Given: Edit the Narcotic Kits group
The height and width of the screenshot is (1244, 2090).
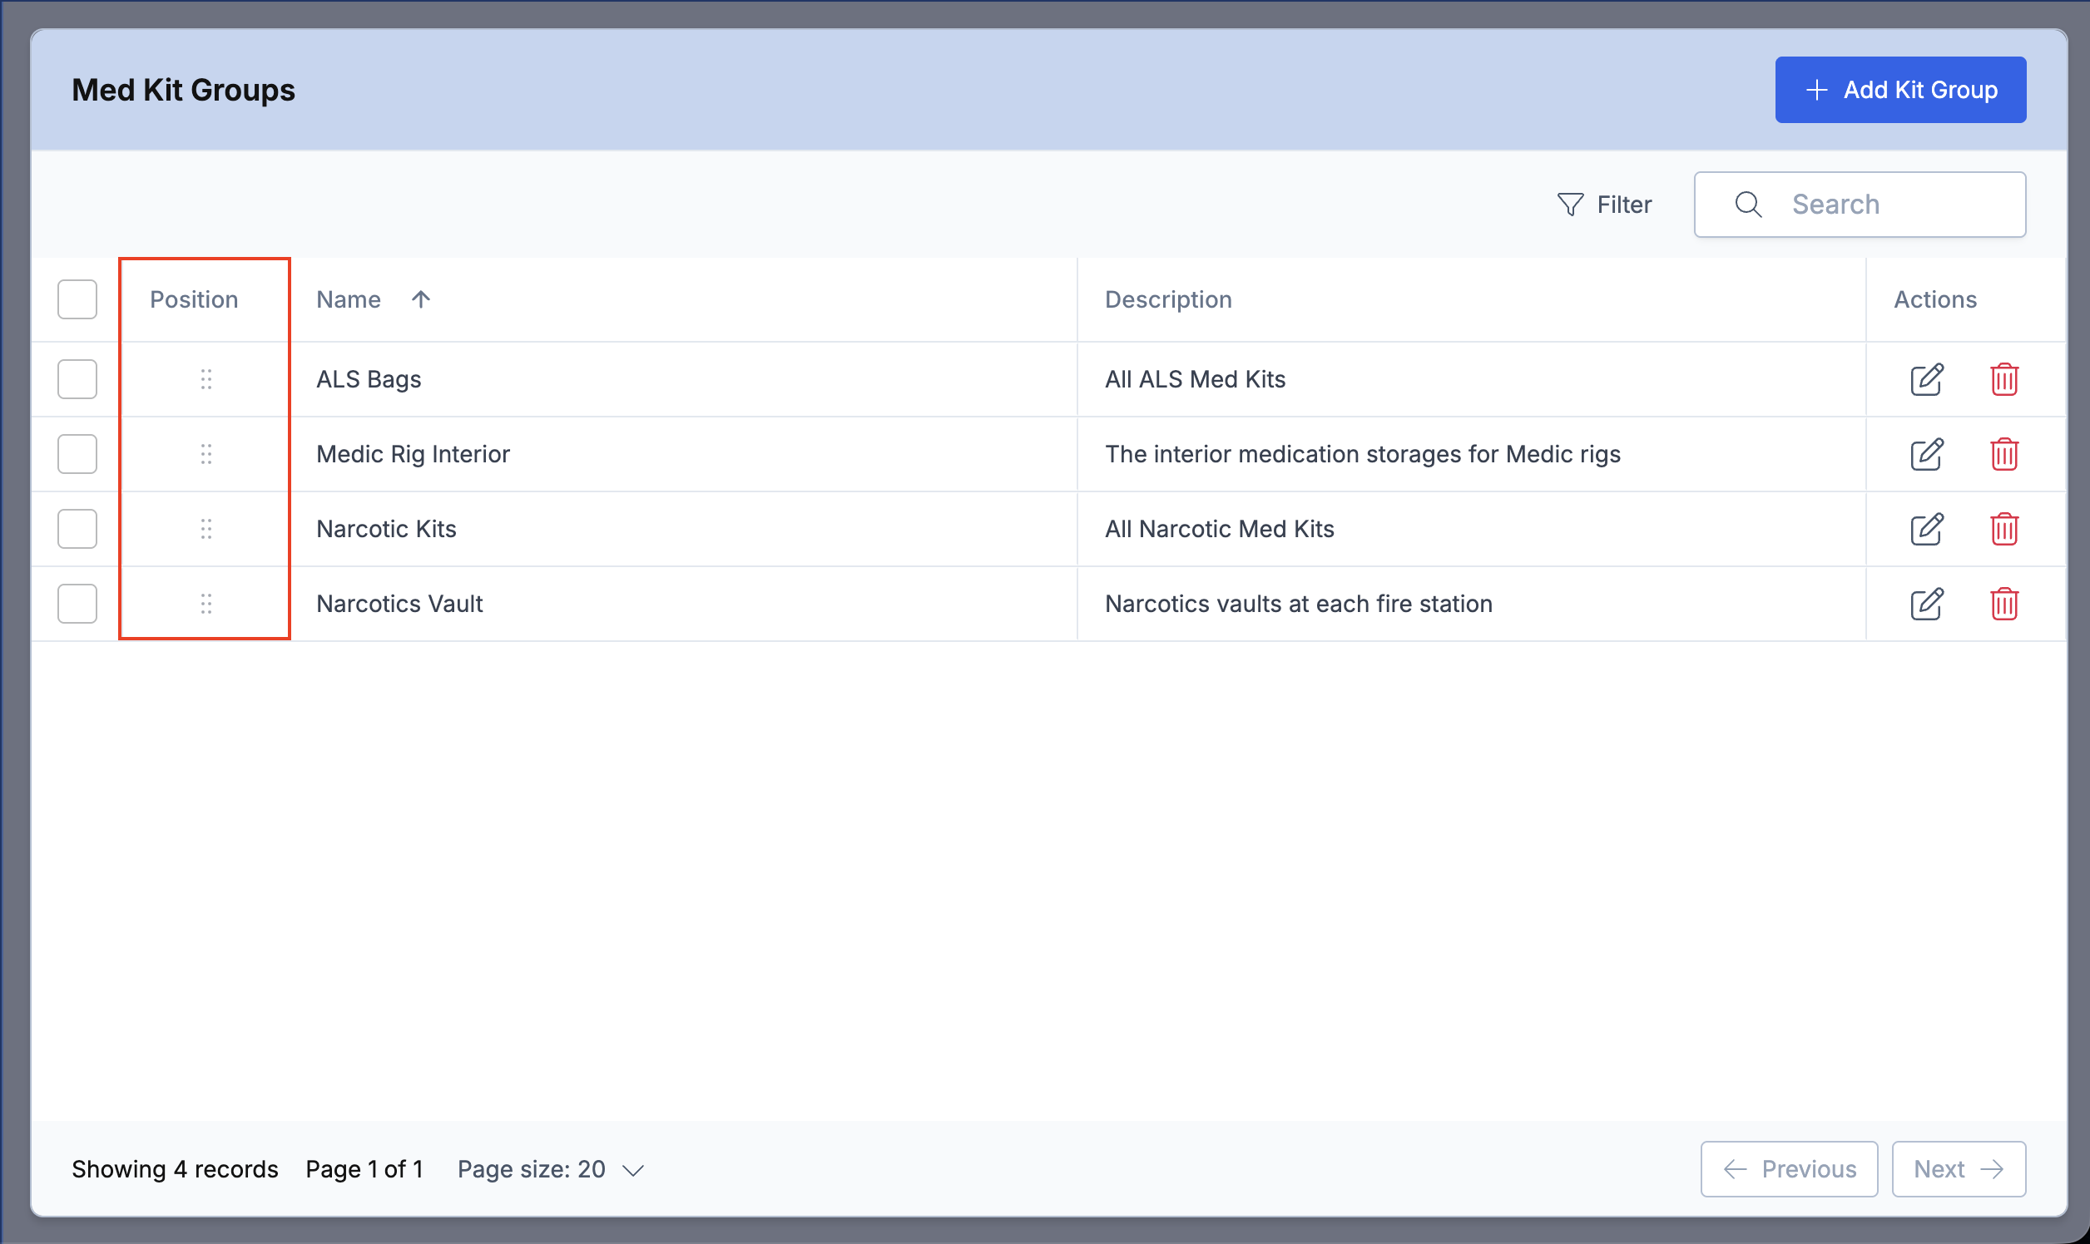Looking at the screenshot, I should coord(1926,529).
